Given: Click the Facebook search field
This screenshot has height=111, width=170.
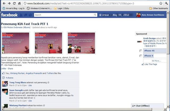Looking at the screenshot, I should pos(63,15).
